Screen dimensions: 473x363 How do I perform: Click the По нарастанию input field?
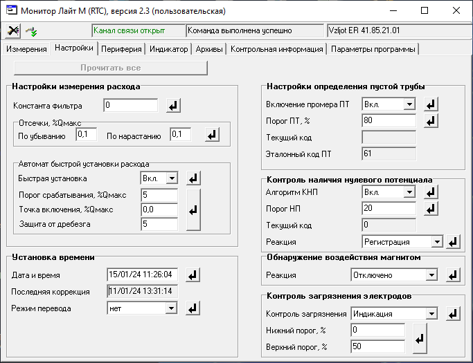click(180, 134)
